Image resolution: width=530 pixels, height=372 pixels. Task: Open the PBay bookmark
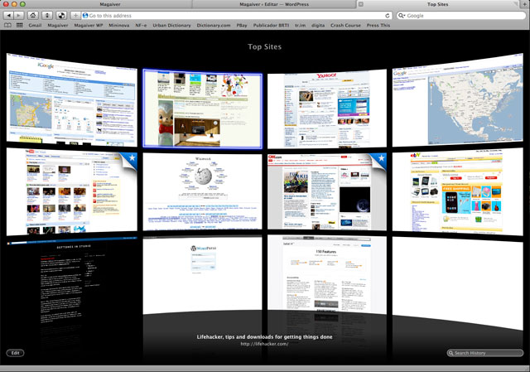pos(242,26)
